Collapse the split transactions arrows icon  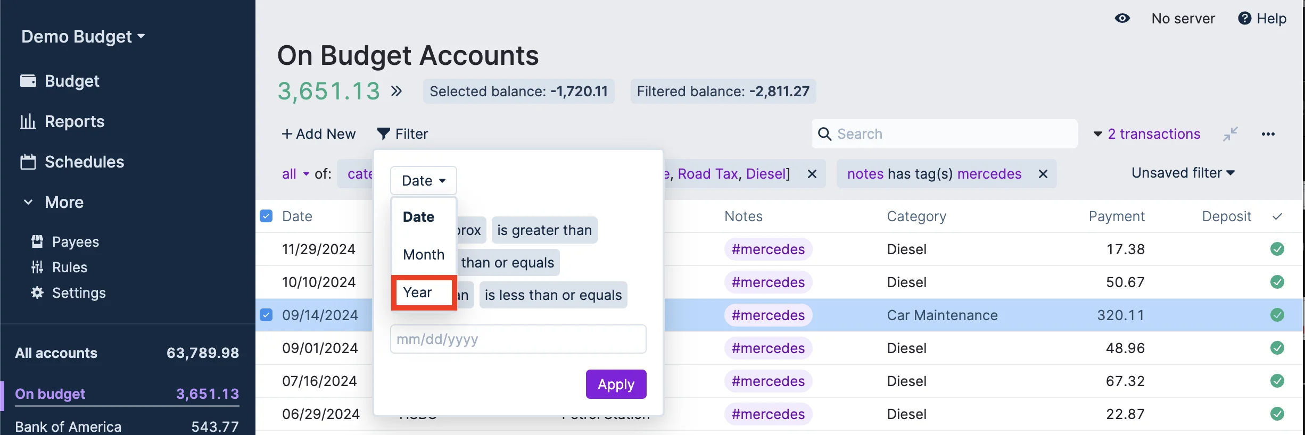(1230, 134)
